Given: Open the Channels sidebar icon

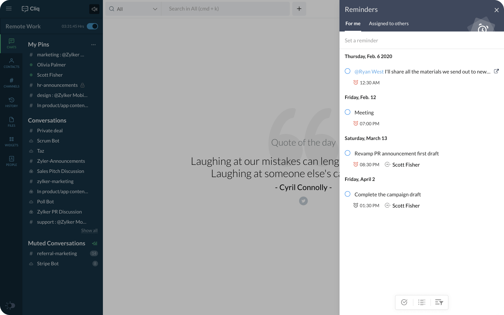Looking at the screenshot, I should click(12, 83).
